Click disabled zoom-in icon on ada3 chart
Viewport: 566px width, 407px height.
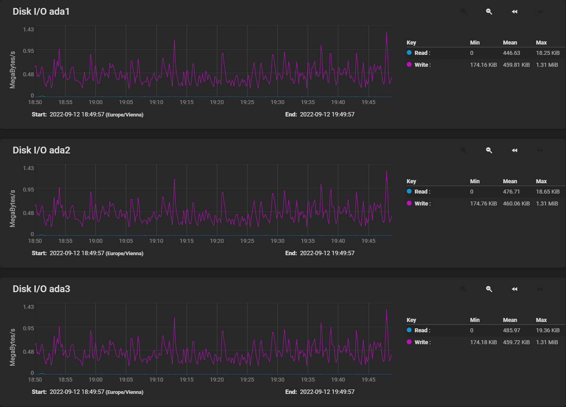(464, 289)
